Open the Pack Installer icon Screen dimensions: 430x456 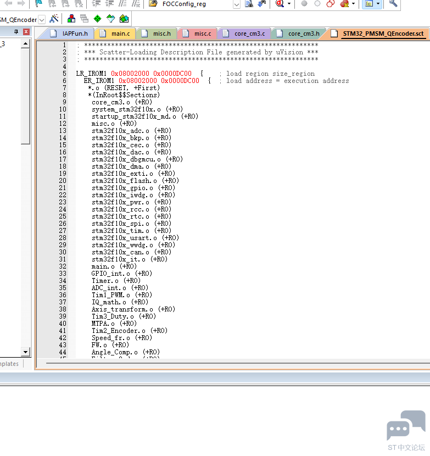[124, 19]
